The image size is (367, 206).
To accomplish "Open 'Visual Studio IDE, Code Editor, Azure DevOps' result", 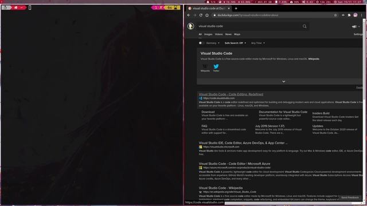I will tap(243, 143).
